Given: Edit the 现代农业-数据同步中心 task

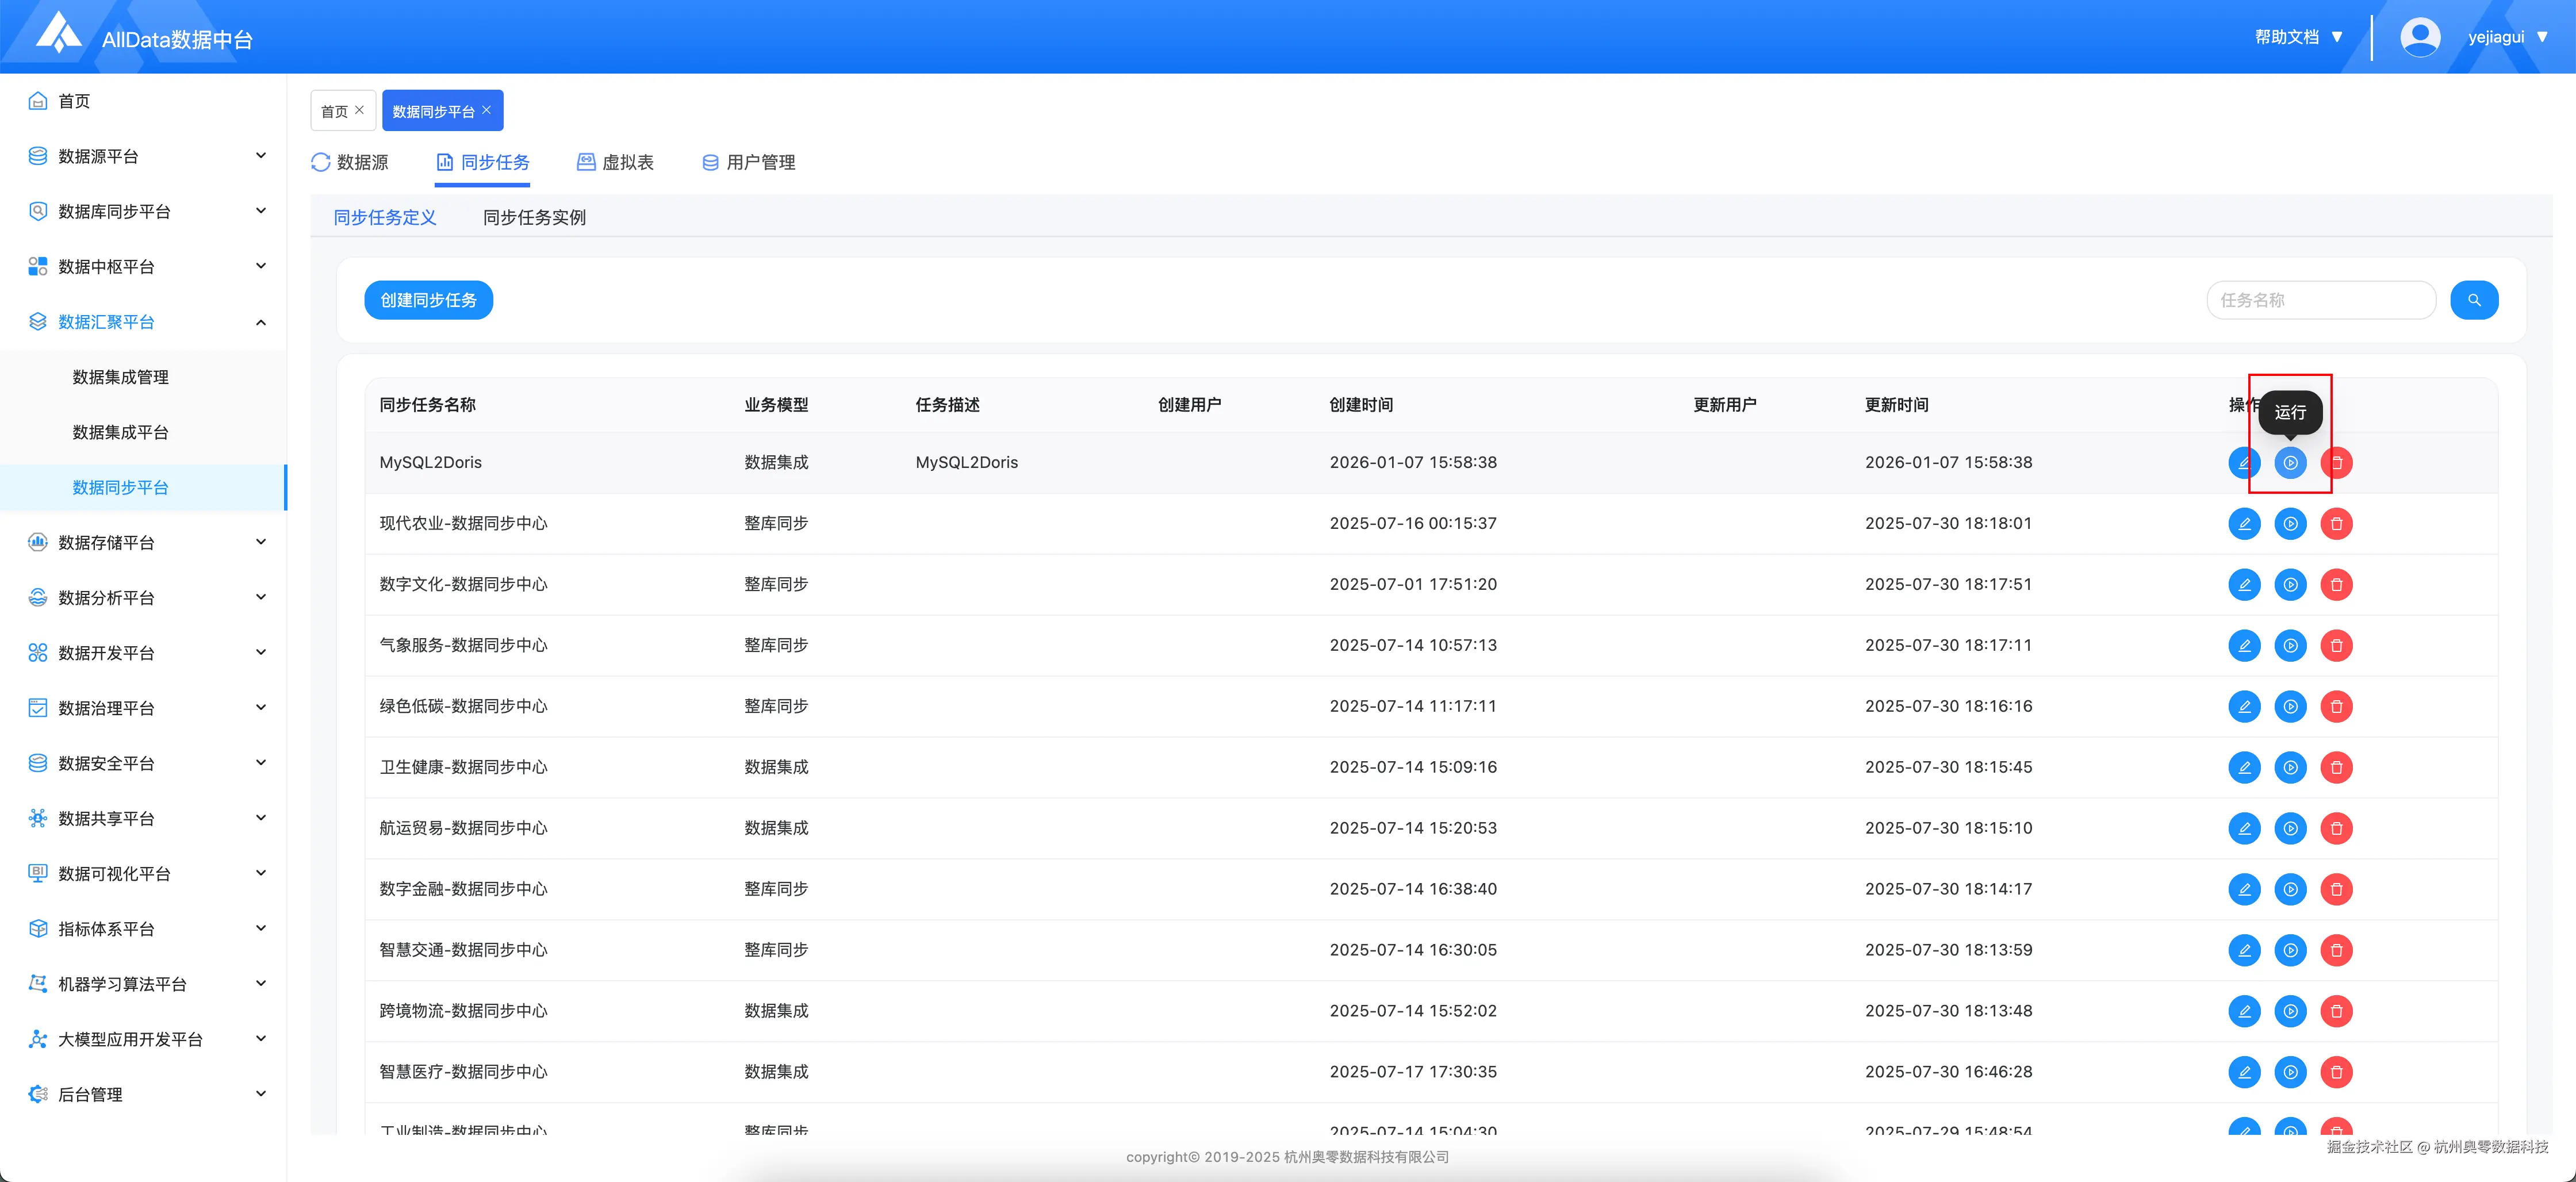Looking at the screenshot, I should click(x=2244, y=523).
